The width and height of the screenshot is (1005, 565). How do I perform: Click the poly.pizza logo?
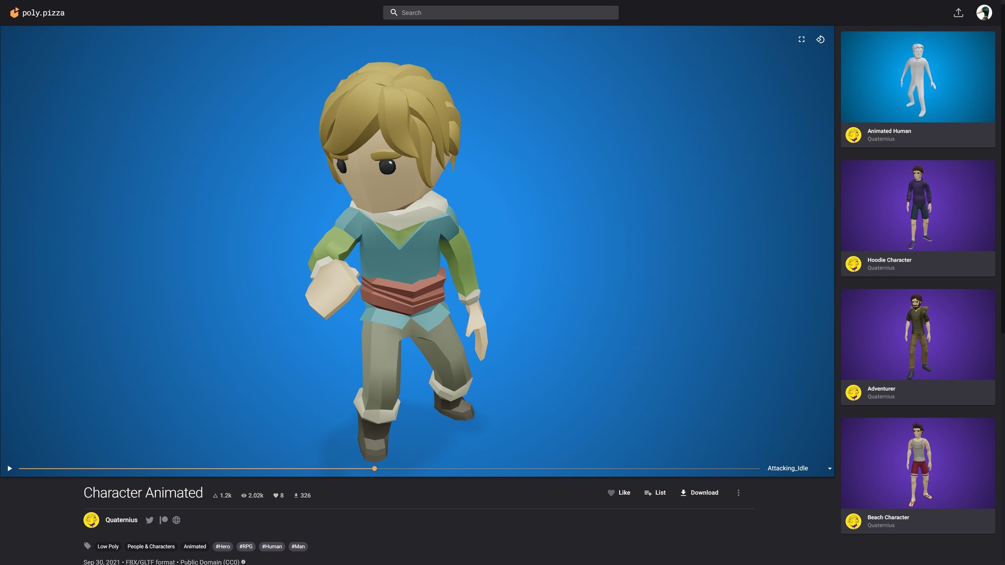click(x=37, y=13)
